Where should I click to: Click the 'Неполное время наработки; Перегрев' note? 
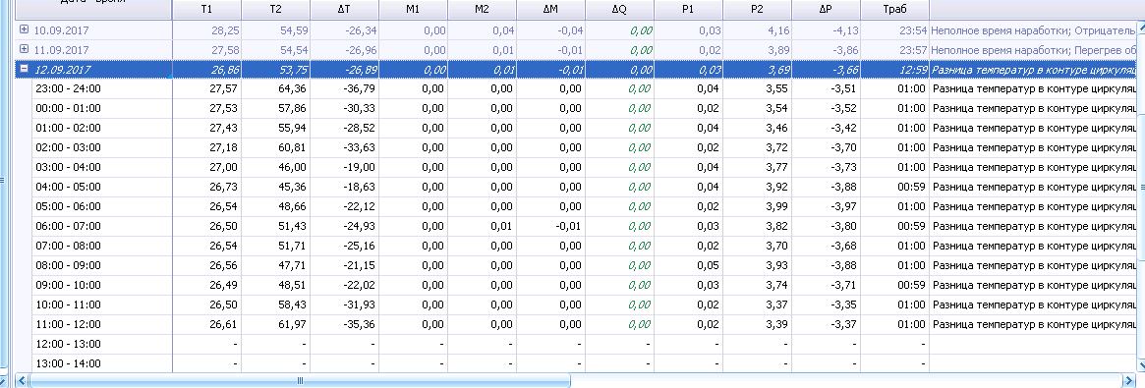(1033, 50)
